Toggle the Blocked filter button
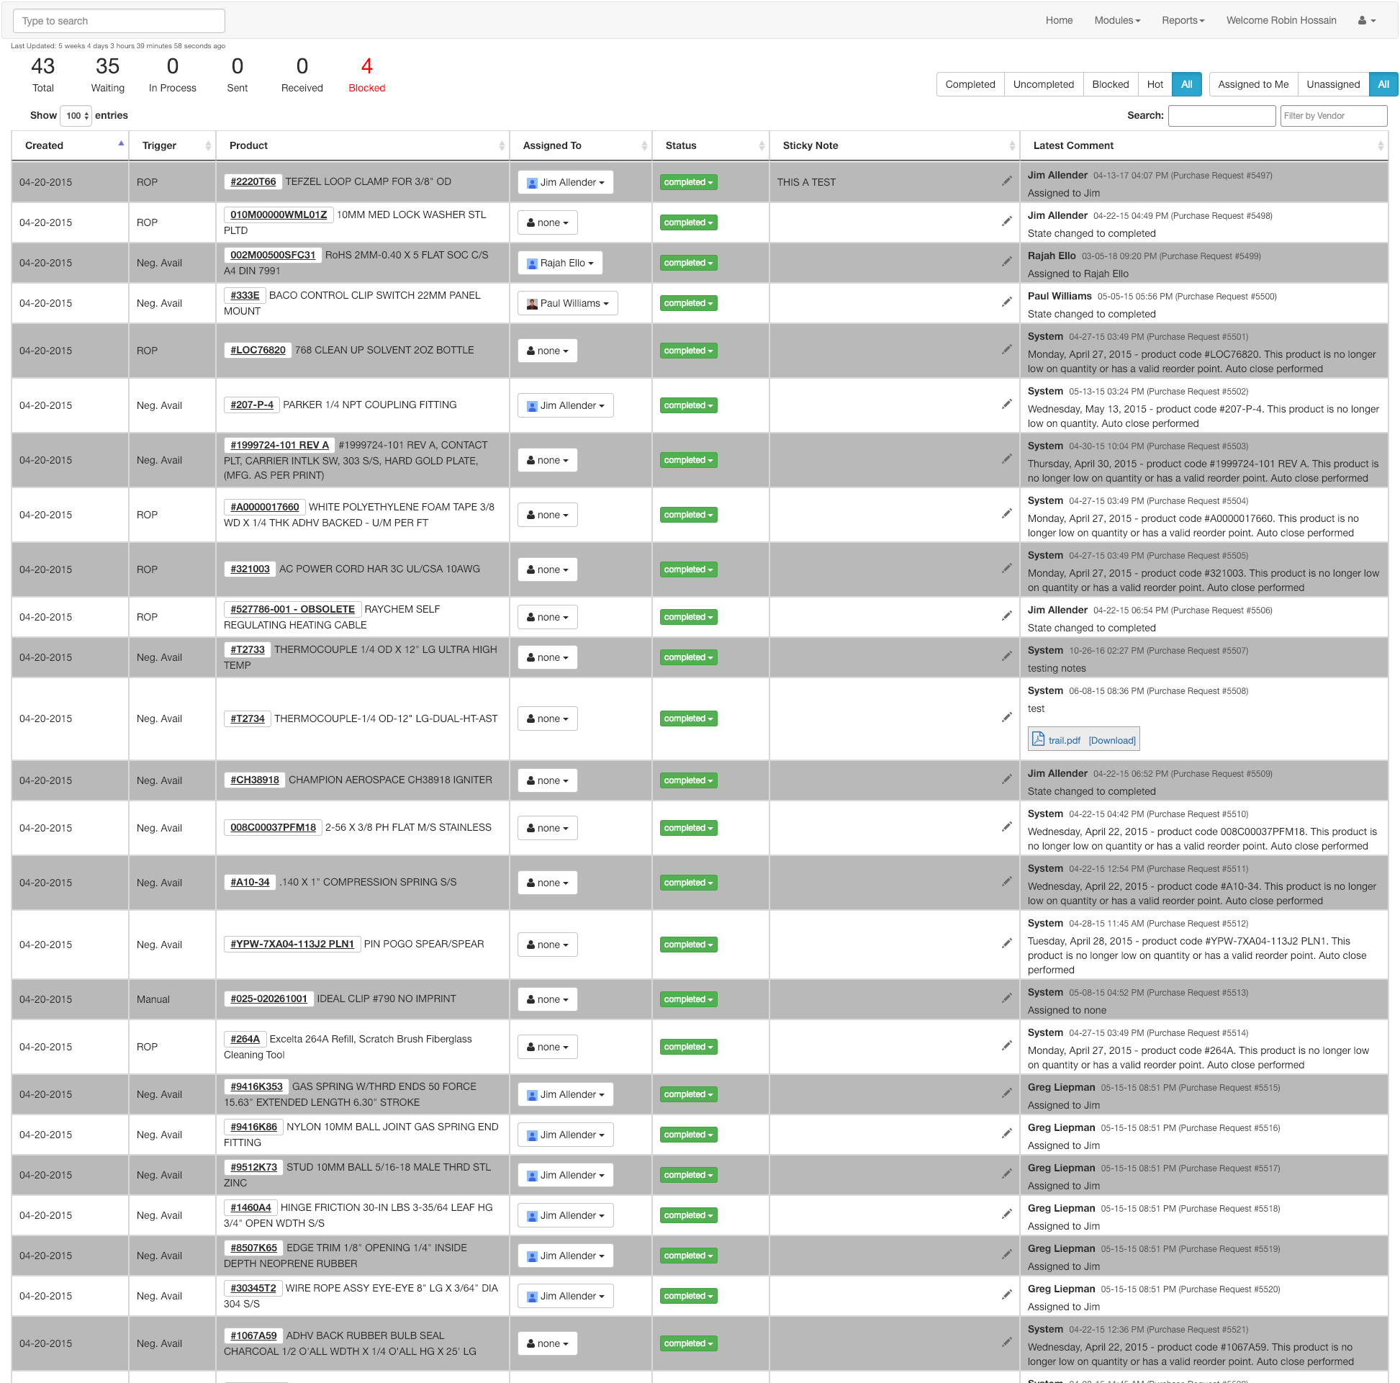The height and width of the screenshot is (1383, 1400). click(1109, 84)
